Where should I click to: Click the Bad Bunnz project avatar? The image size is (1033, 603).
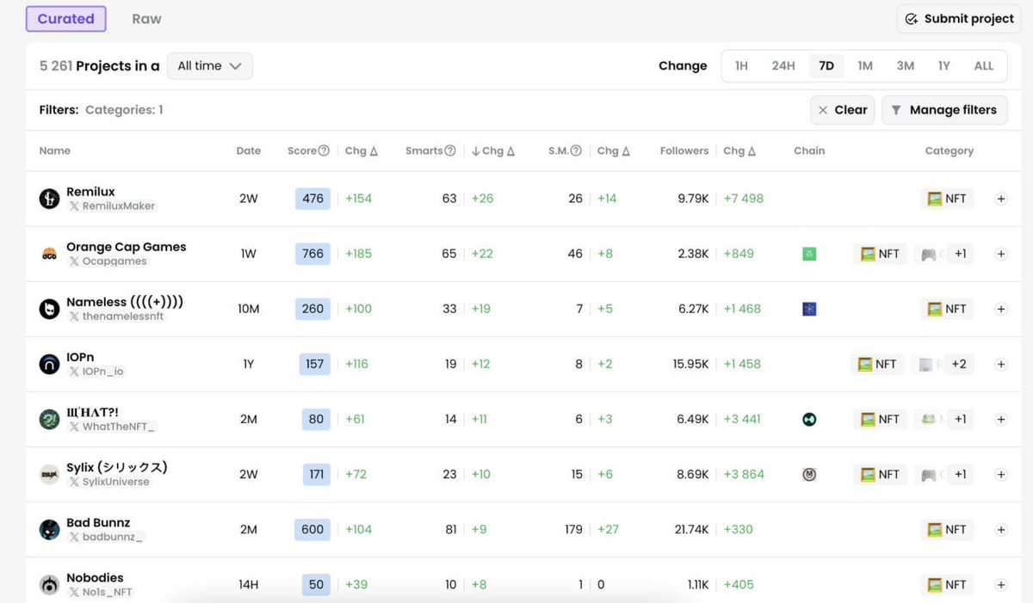pyautogui.click(x=50, y=529)
